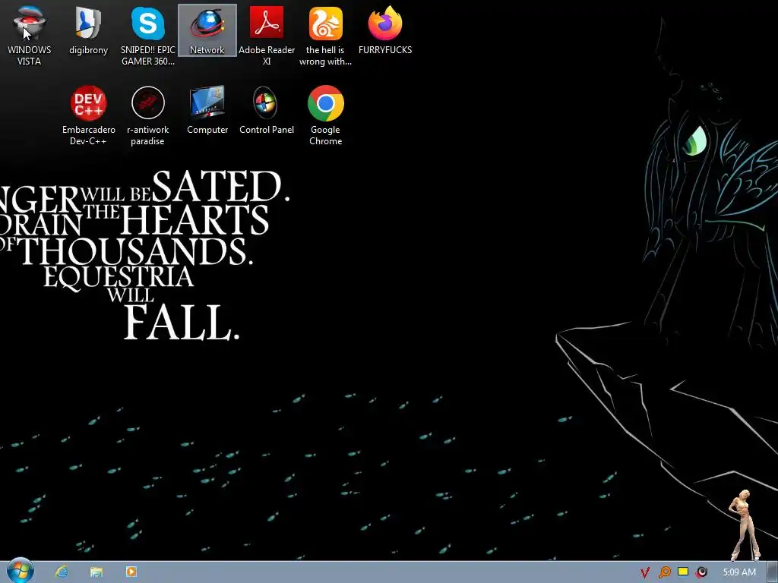
Task: Click the orange magnifier tray icon
Action: click(664, 572)
